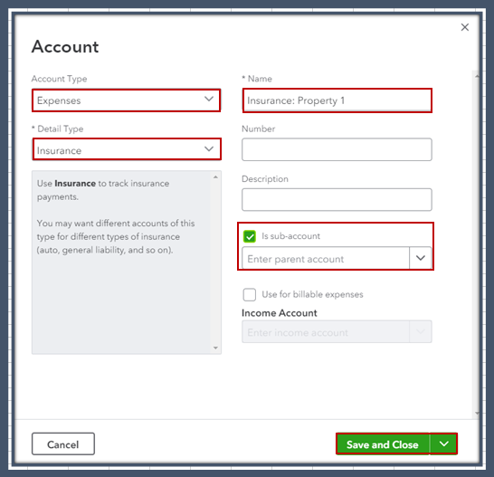The width and height of the screenshot is (494, 477).
Task: Click the dialog scrollbar up arrow
Action: click(477, 76)
